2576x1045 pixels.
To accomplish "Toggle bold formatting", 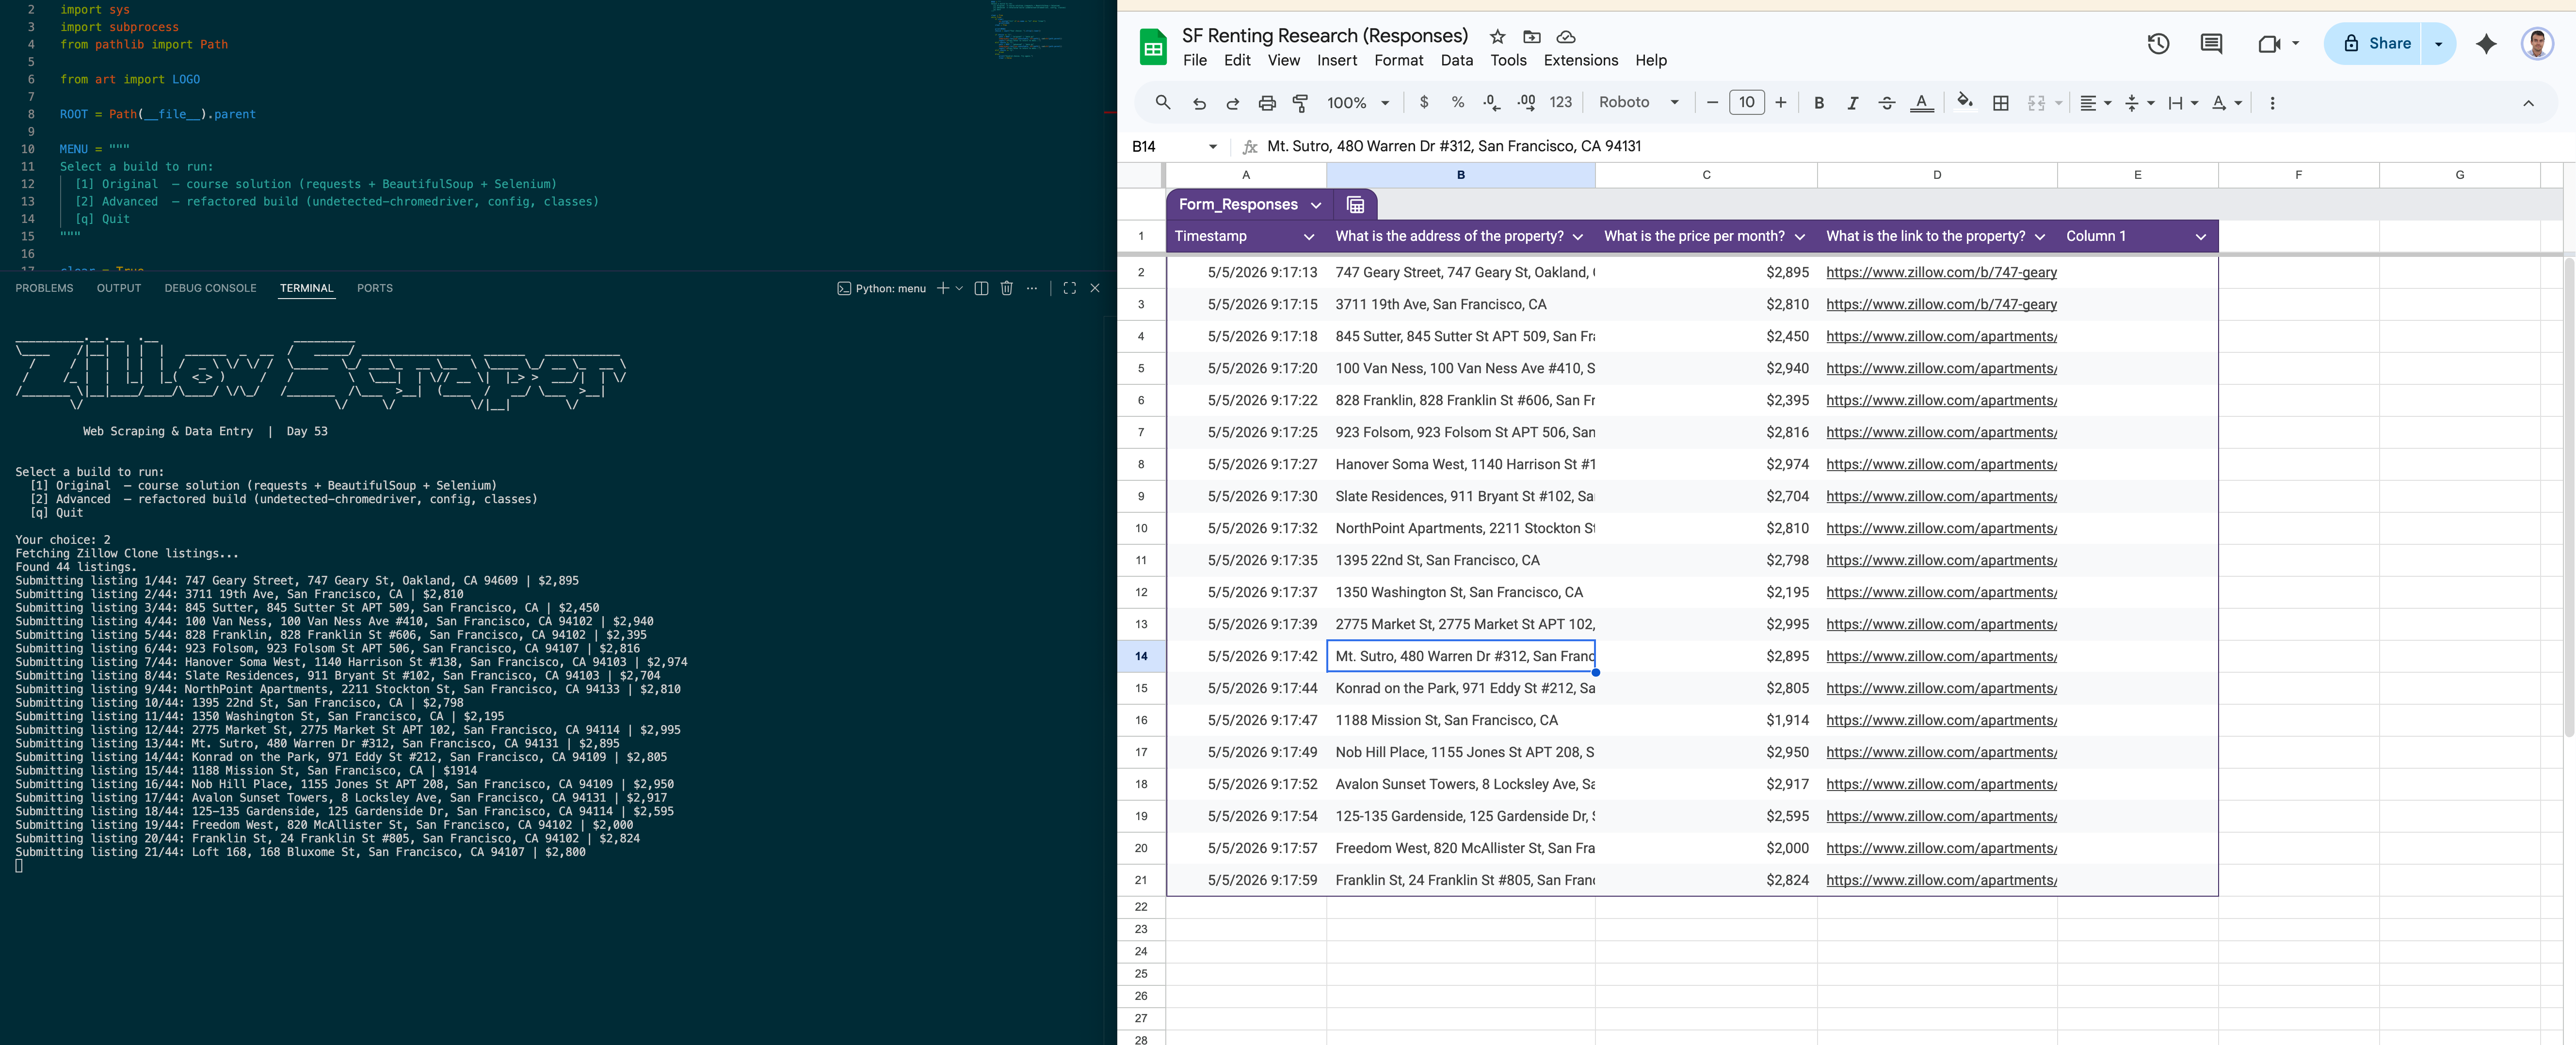I will 1819,103.
